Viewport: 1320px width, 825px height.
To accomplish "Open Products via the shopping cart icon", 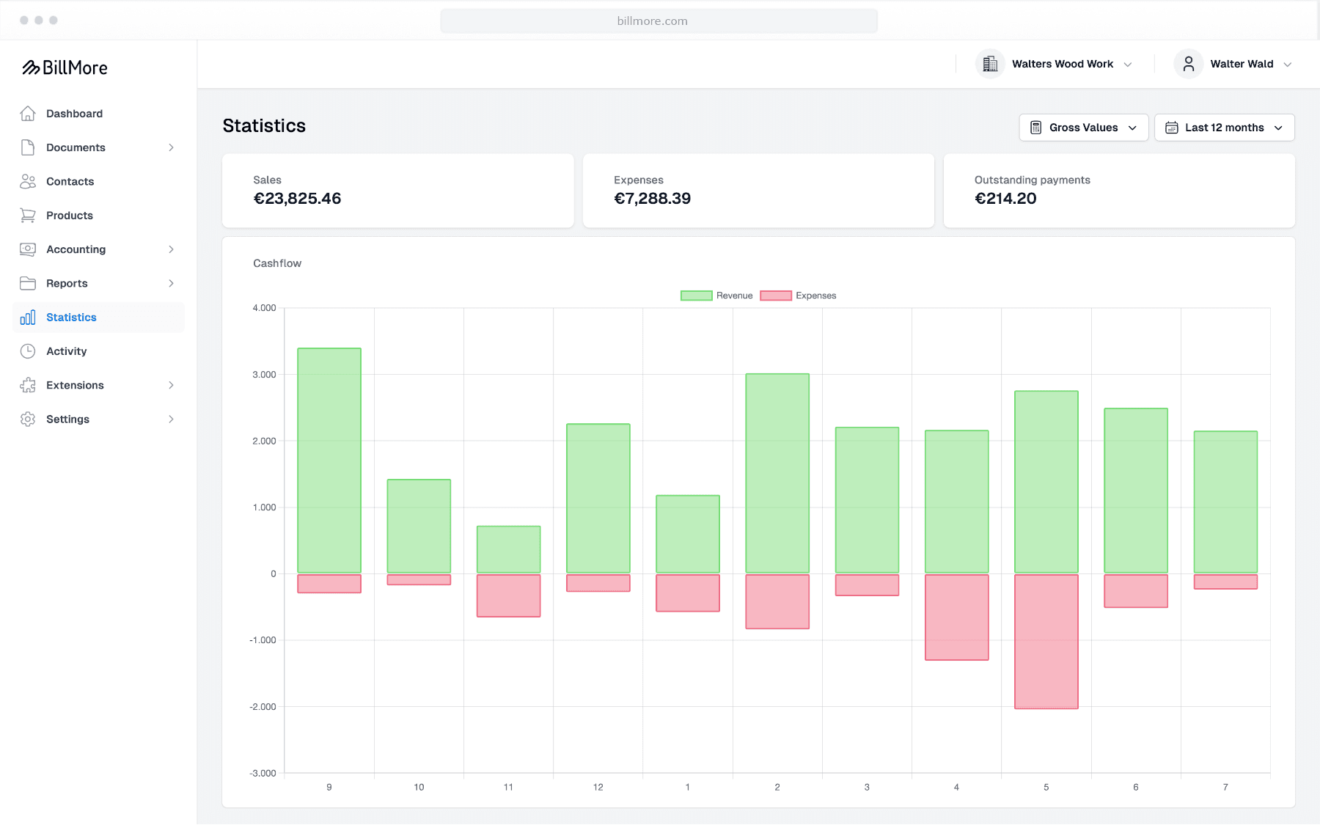I will [28, 215].
